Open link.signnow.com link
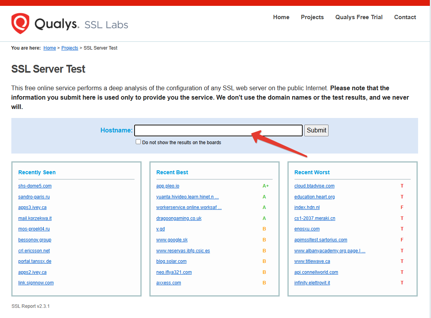431x318 pixels. coord(36,282)
